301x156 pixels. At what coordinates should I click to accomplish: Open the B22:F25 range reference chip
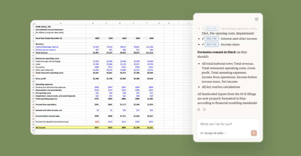click(x=211, y=28)
